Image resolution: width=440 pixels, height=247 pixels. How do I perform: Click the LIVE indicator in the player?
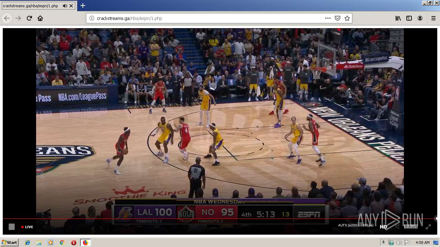(x=27, y=227)
